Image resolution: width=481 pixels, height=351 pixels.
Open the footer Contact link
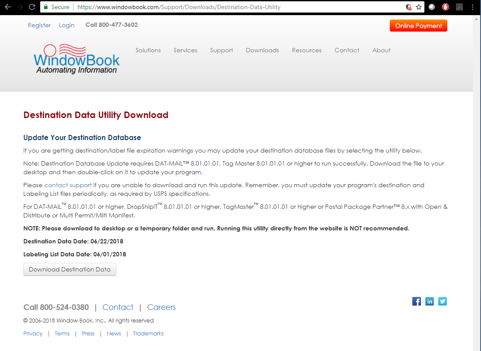[x=118, y=307]
